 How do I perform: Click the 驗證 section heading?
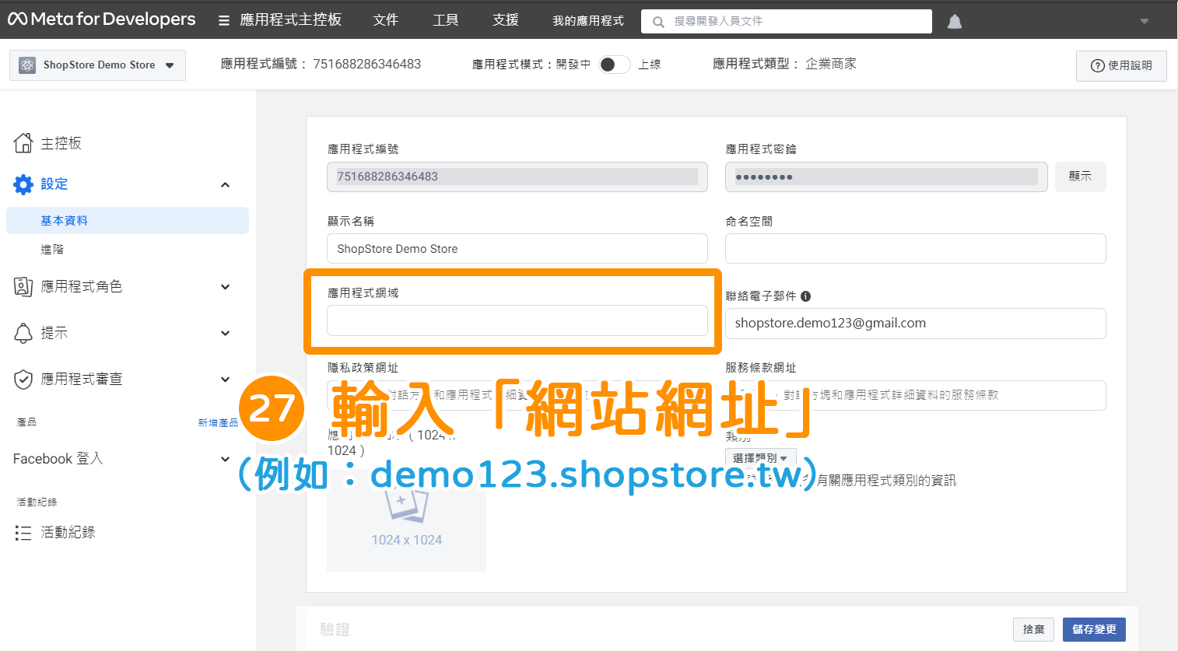coord(335,629)
